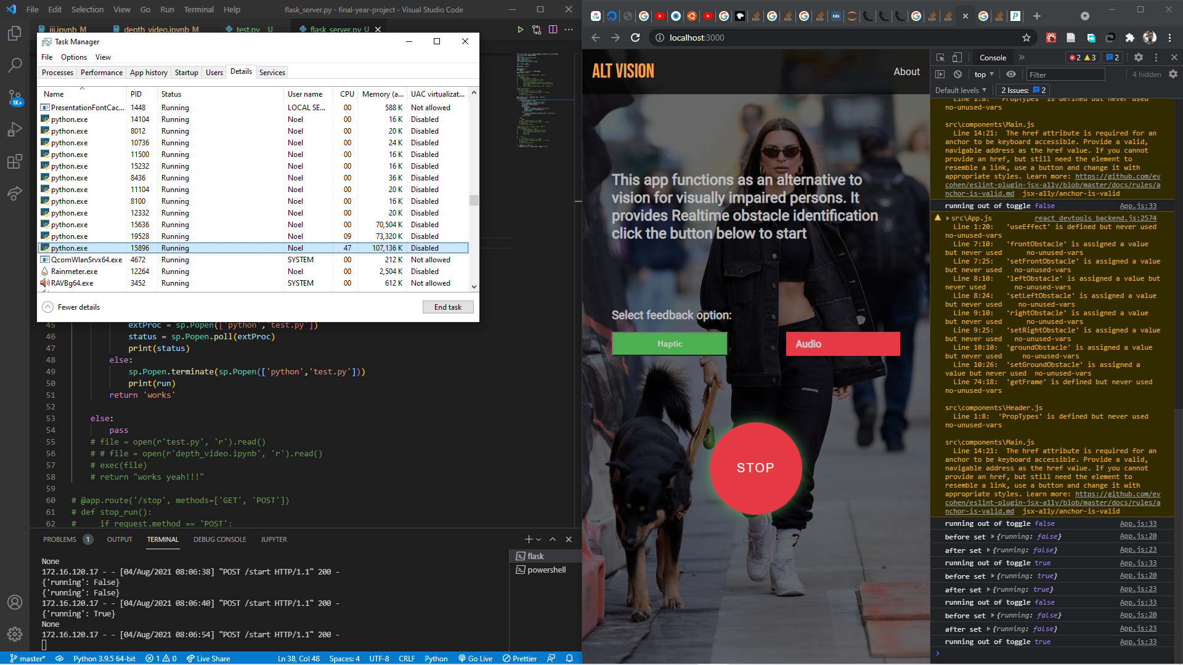Open the Terminal menu in VS Code

pyautogui.click(x=198, y=9)
